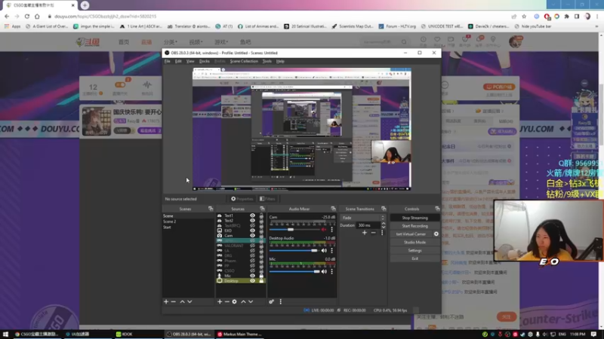
Task: Enable Studio Mode
Action: pos(414,242)
